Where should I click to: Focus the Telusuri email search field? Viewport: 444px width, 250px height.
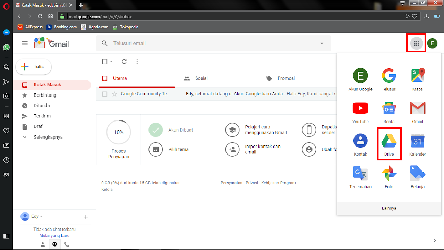[x=213, y=43]
